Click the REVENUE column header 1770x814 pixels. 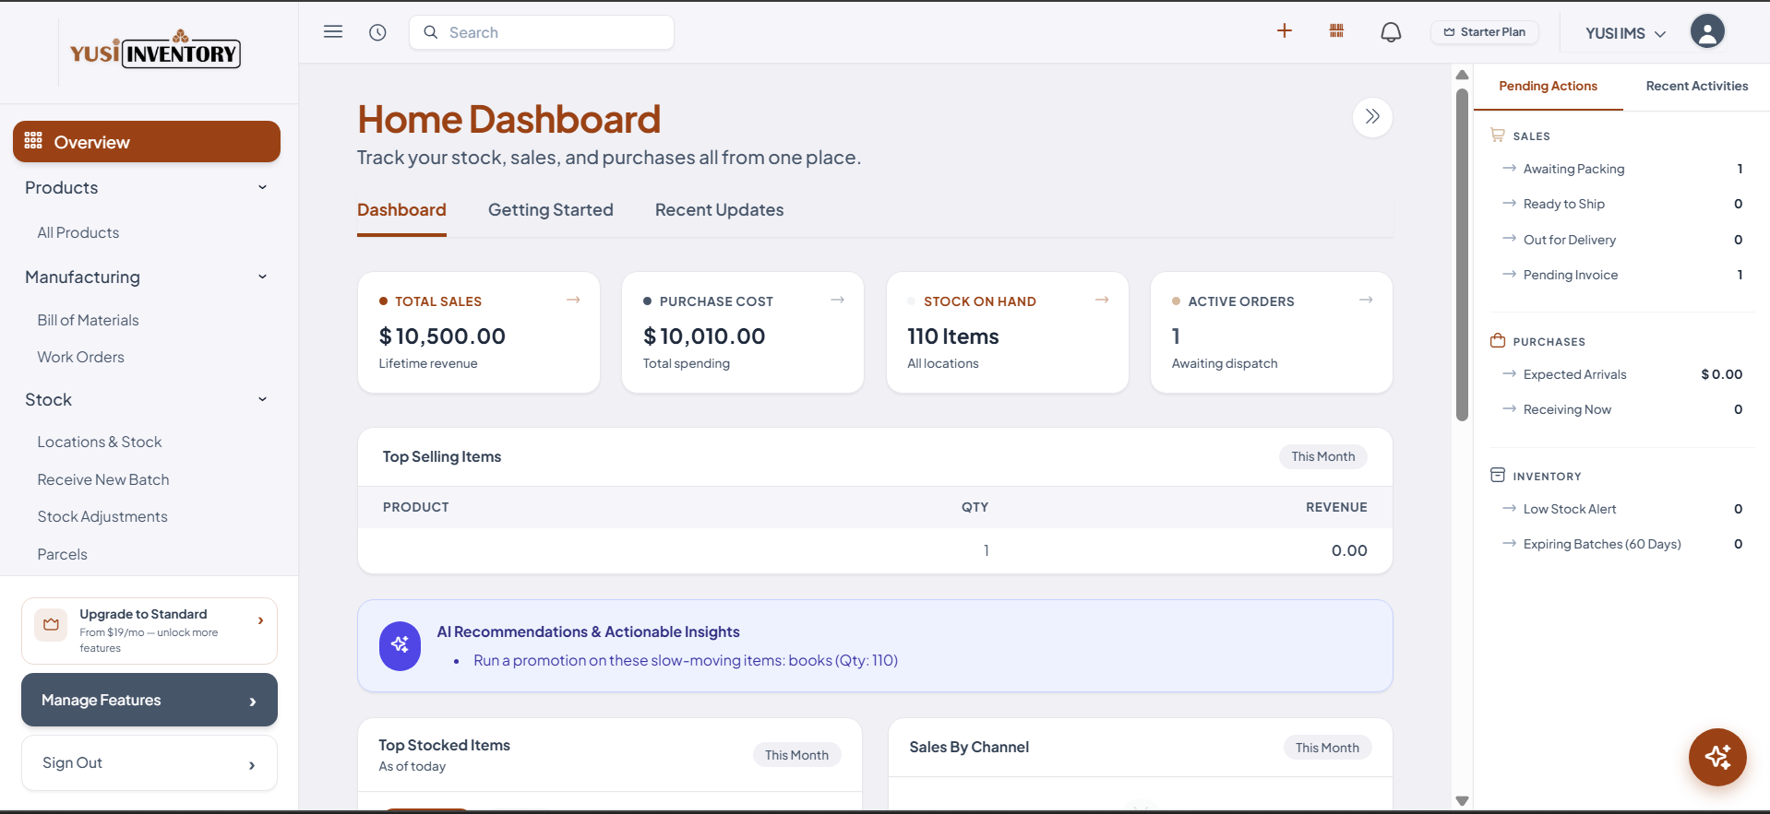1336,507
